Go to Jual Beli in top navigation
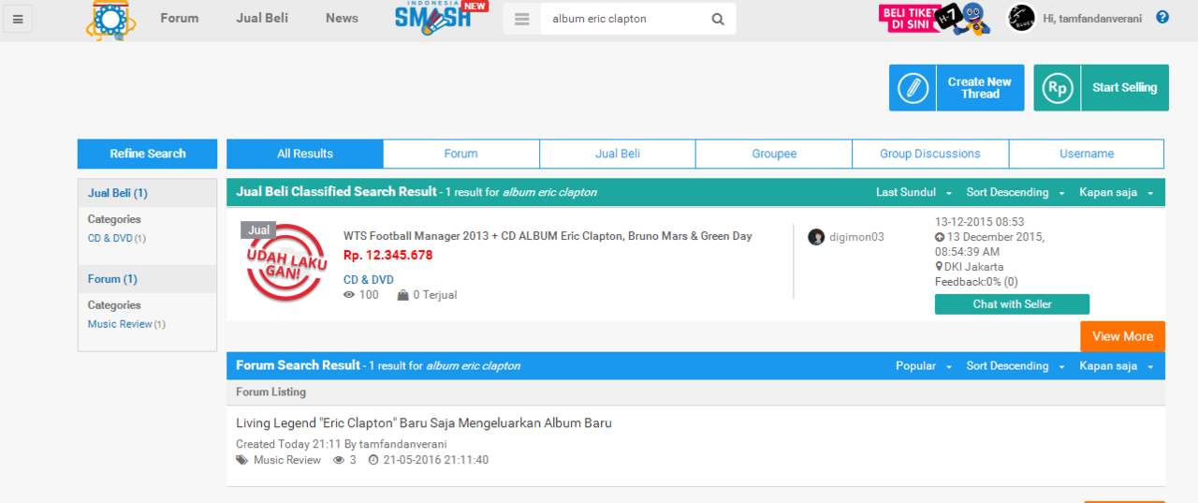 (262, 18)
